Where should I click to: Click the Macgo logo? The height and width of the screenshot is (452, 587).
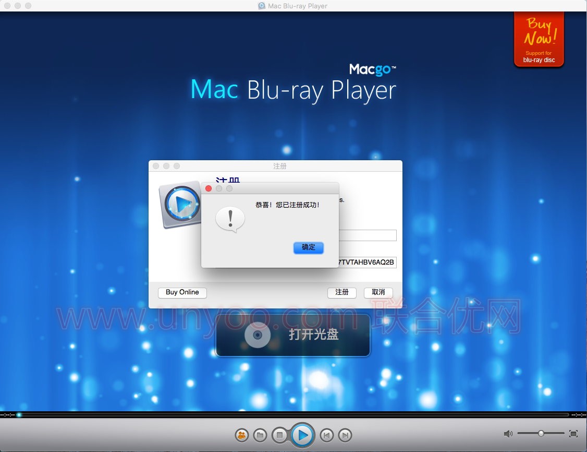pos(373,70)
